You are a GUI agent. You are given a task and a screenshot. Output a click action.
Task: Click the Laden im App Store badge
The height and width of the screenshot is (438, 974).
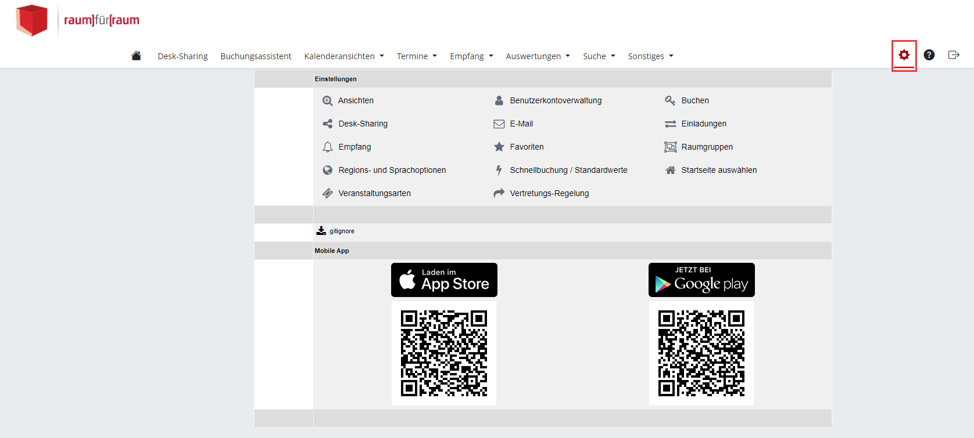(444, 280)
